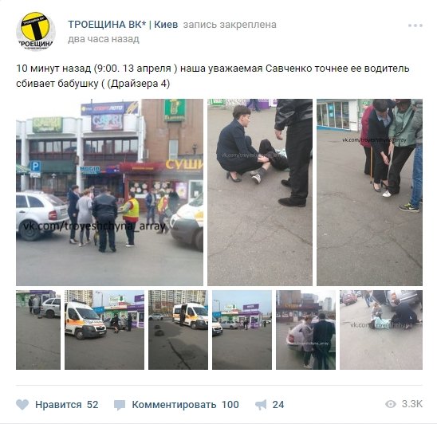Viewport: 437px width, 424px height.
Task: Open thumbnail of two people by car
Action: (305, 330)
